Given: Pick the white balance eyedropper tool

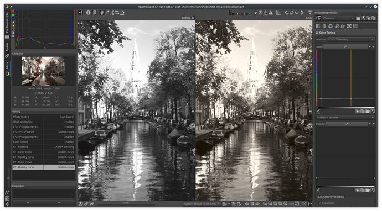Looking at the screenshot, I should [x=107, y=13].
